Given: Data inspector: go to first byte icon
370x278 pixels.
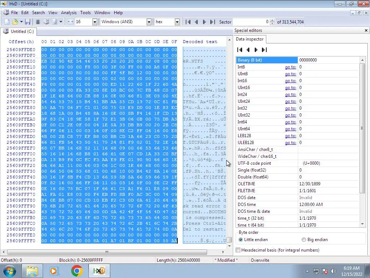Looking at the screenshot, I should pyautogui.click(x=240, y=50).
